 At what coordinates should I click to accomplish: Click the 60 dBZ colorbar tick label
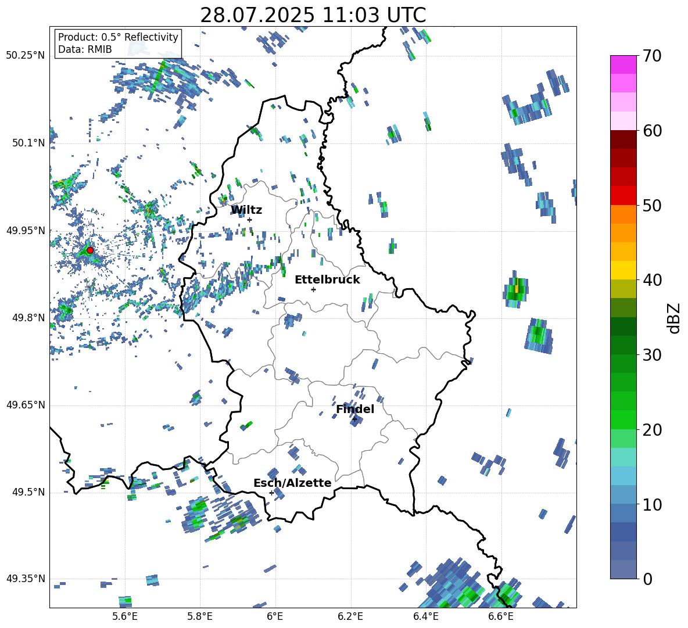click(x=652, y=131)
